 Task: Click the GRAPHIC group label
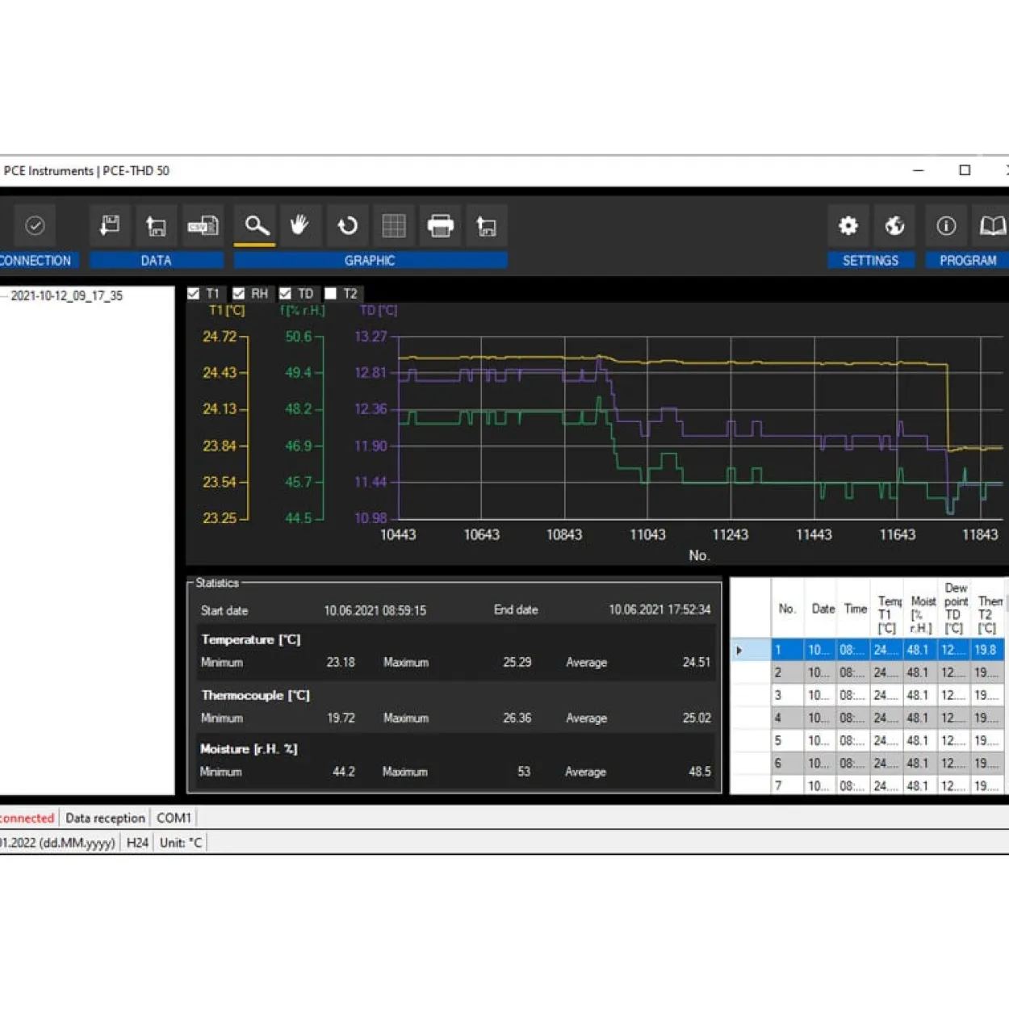(x=370, y=260)
